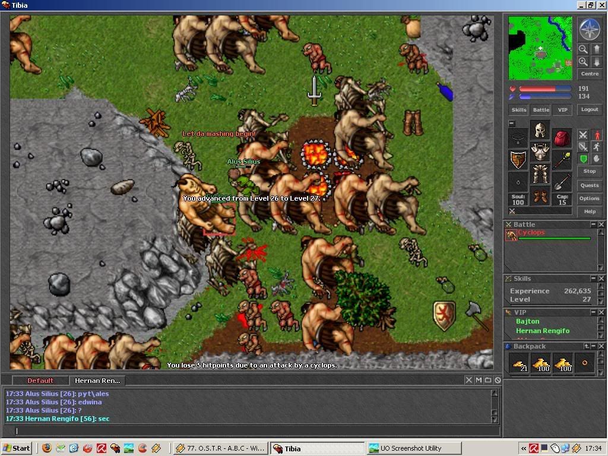This screenshot has width=608, height=456.
Task: Expand hidden system tray icons
Action: point(524,448)
